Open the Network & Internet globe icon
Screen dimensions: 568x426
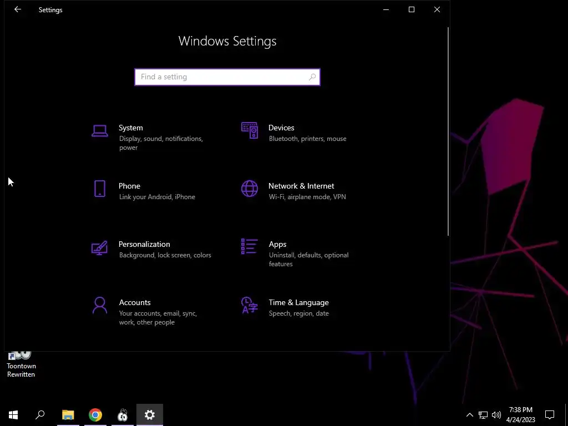point(250,189)
